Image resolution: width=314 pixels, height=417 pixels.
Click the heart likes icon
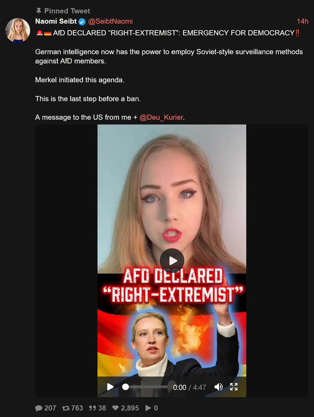click(x=115, y=408)
